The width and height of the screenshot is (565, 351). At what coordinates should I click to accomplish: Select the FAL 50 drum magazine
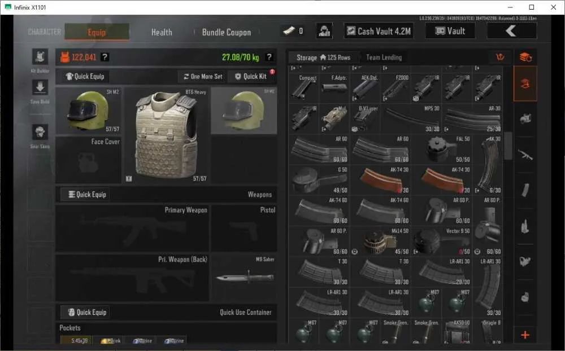point(442,150)
